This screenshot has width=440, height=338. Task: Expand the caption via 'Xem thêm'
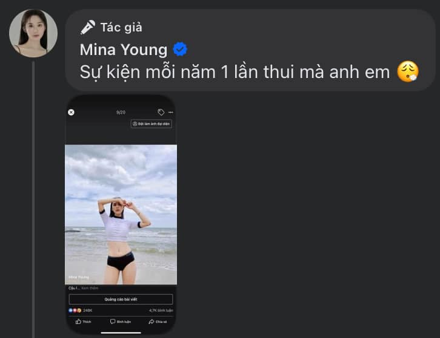(x=90, y=288)
